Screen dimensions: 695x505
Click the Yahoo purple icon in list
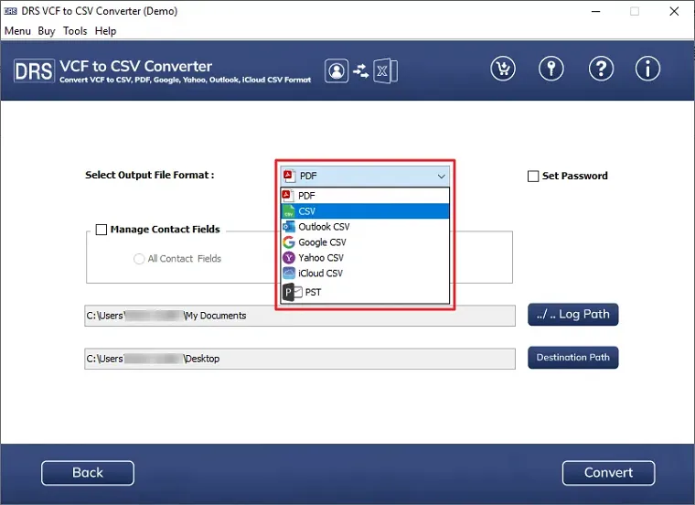tap(289, 258)
